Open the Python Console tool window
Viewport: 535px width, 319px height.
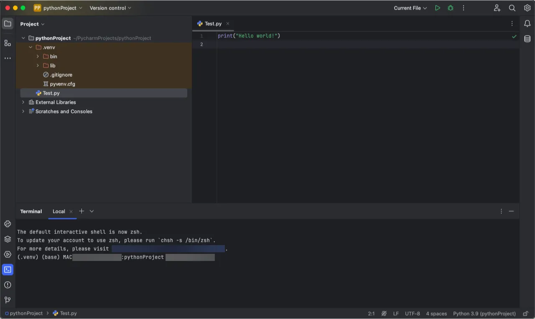pyautogui.click(x=8, y=224)
